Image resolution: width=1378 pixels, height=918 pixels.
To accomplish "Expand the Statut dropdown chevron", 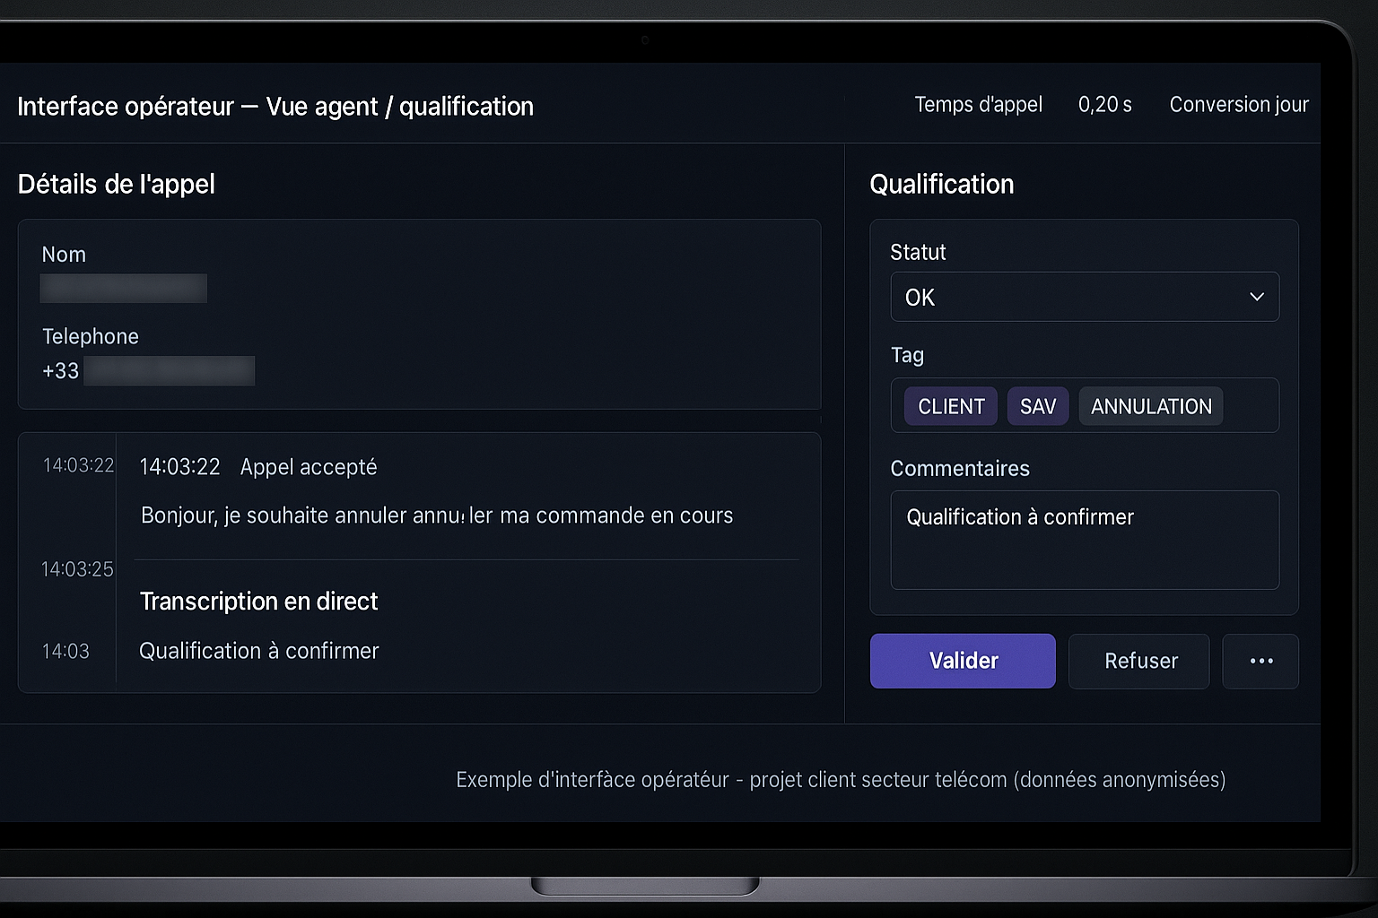I will point(1257,297).
